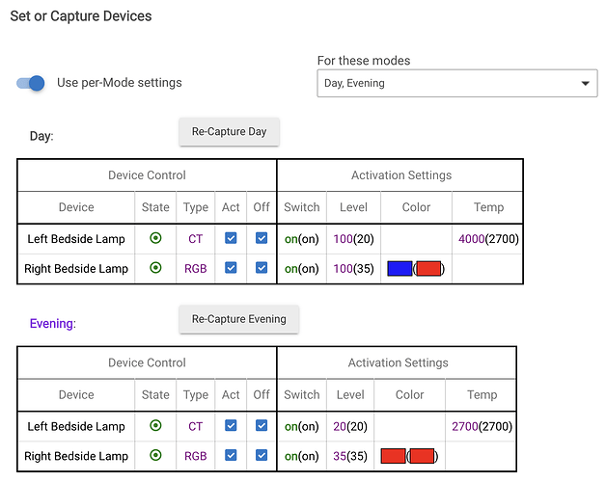Click the RGB type link in Evening table
This screenshot has width=606, height=482.
[196, 456]
